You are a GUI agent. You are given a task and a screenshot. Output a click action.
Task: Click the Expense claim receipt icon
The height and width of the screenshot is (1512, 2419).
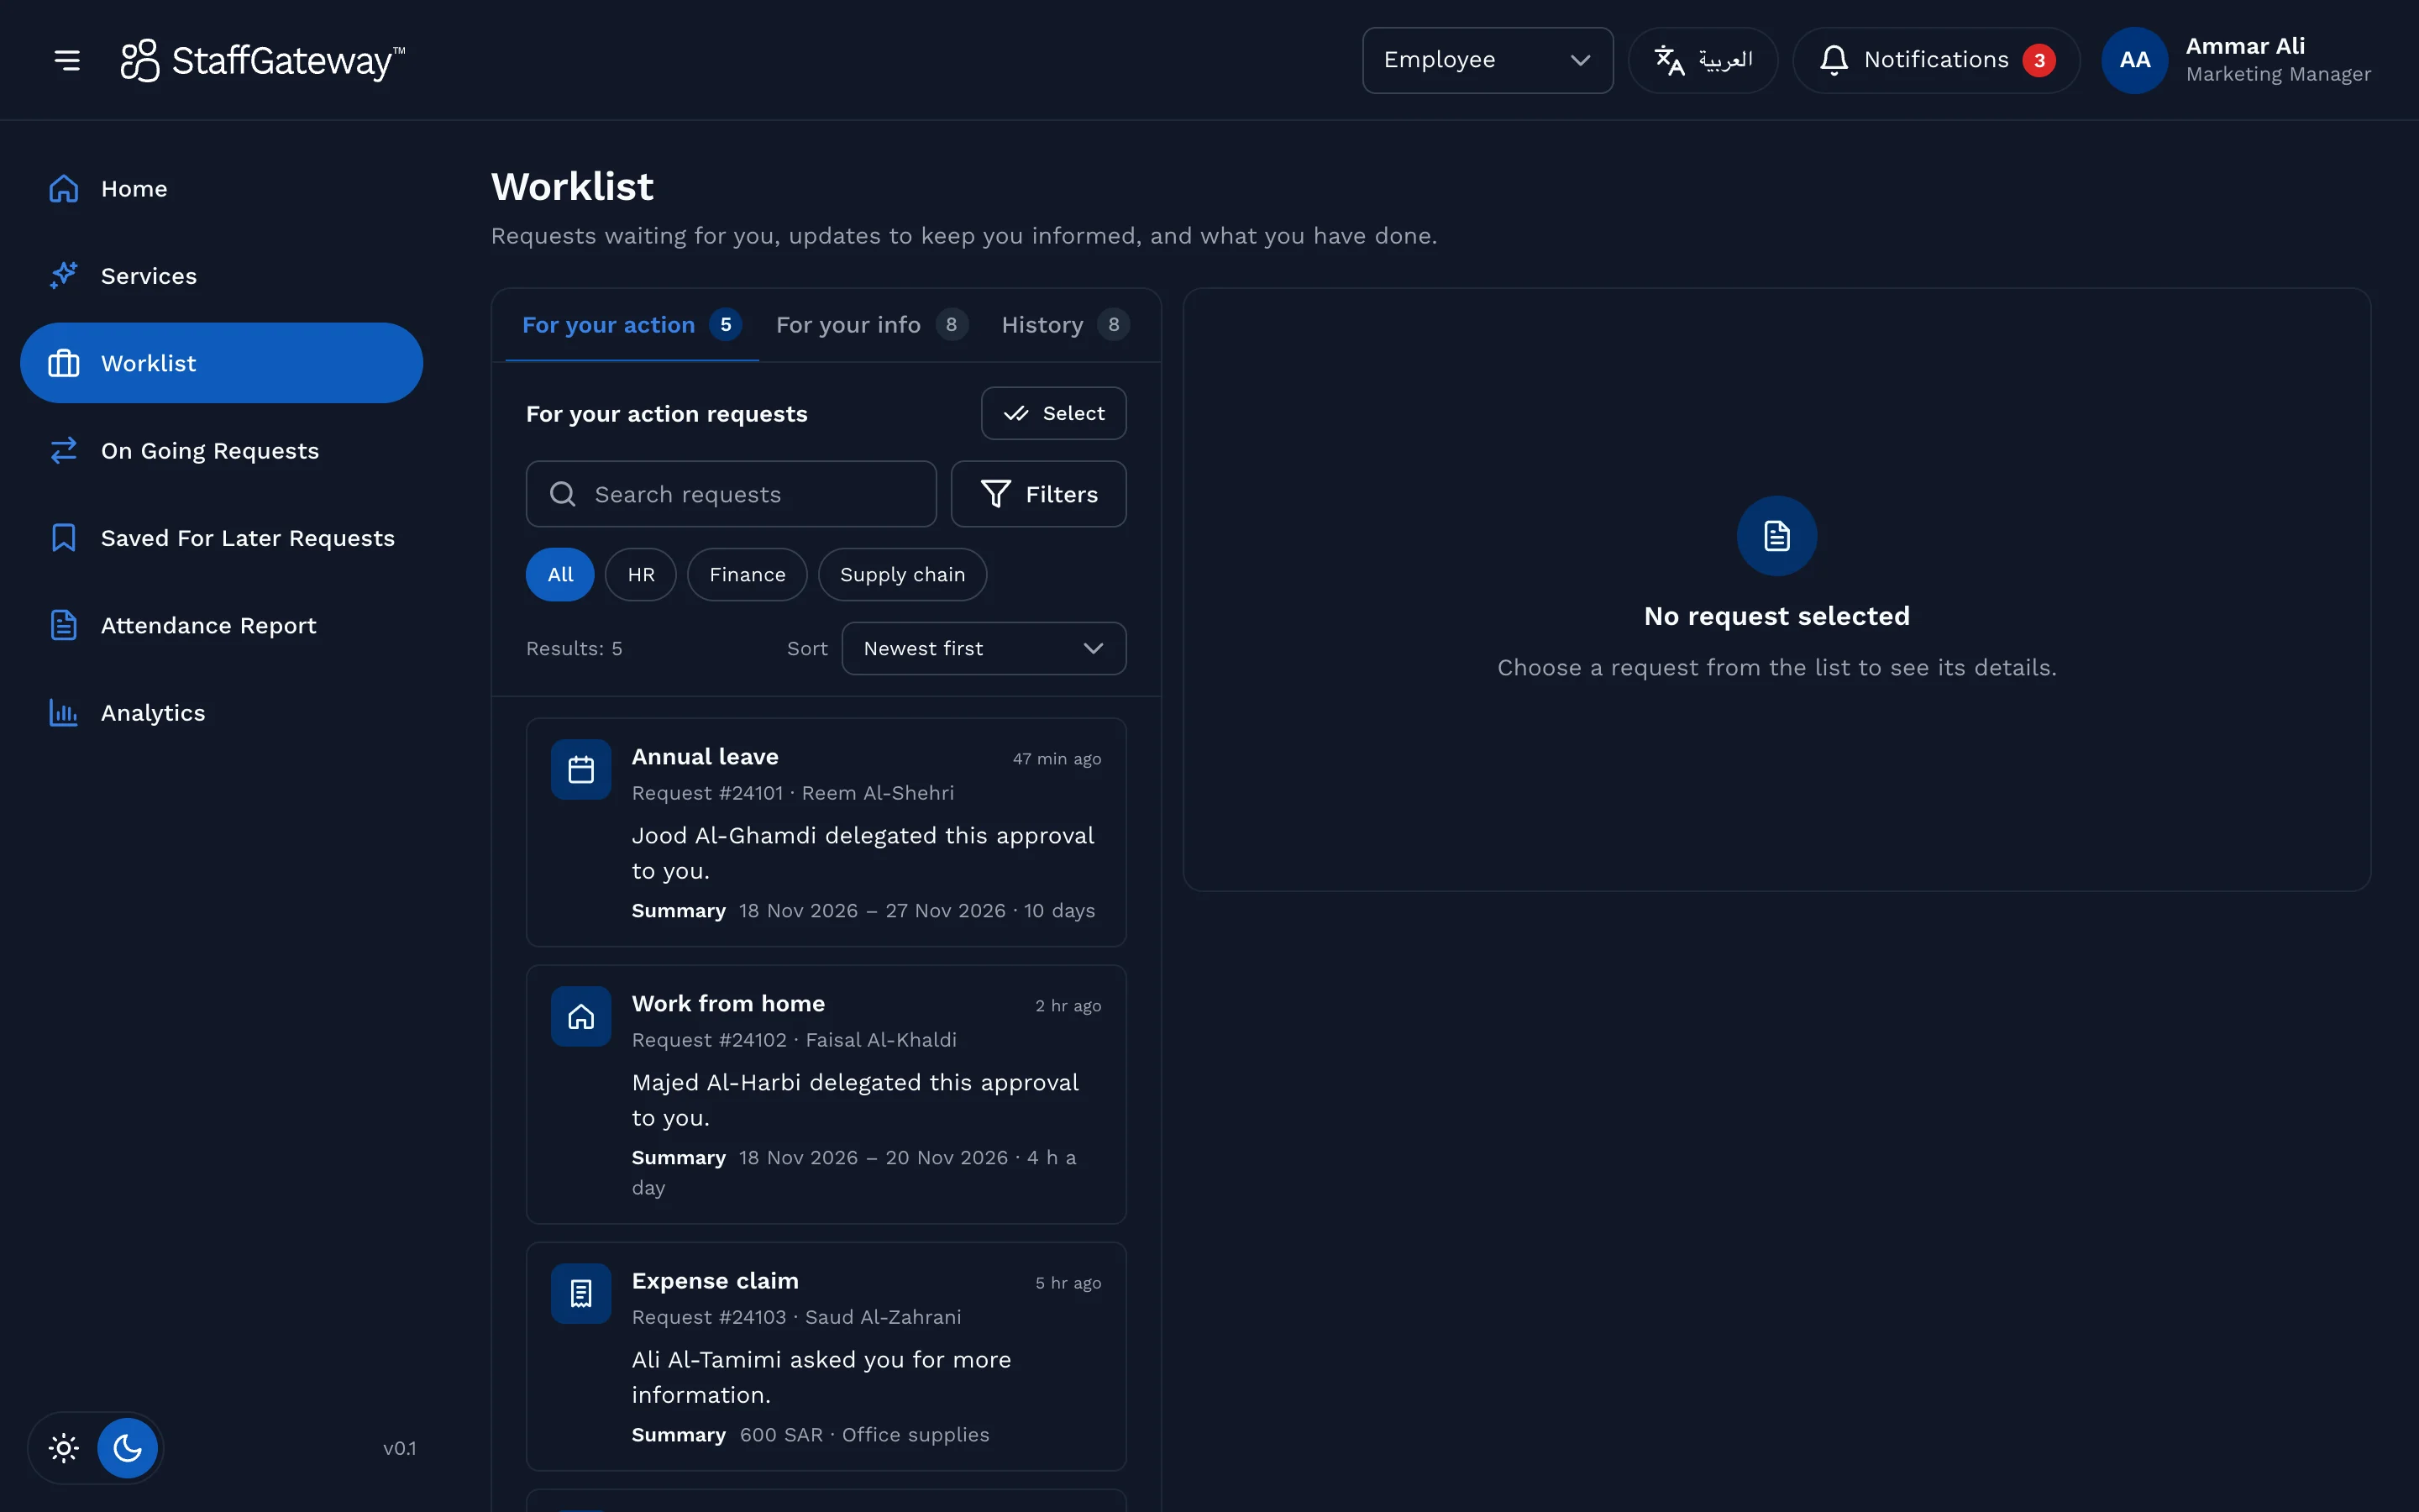pos(580,1293)
